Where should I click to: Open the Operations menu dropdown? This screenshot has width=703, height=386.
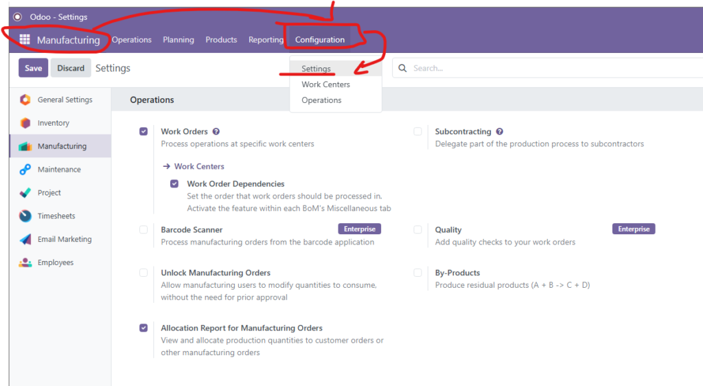(x=131, y=40)
